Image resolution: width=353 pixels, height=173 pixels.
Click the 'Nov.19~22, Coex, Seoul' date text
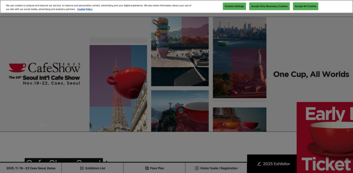(x=51, y=83)
